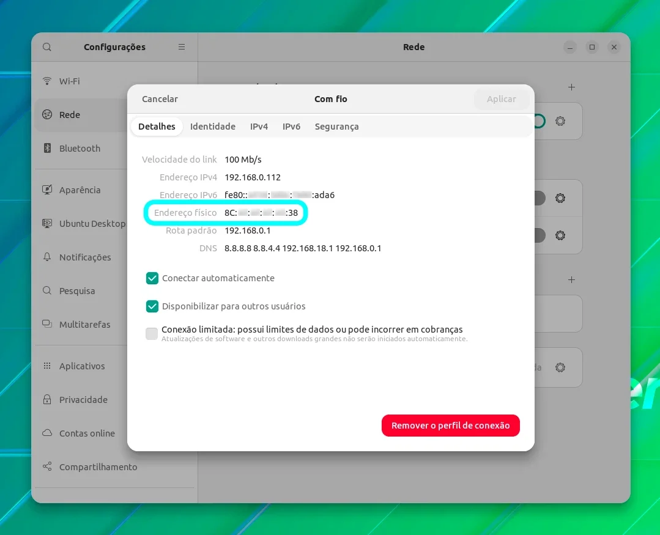Click the grid icon beside Aplicativos
This screenshot has width=660, height=535.
tap(47, 366)
